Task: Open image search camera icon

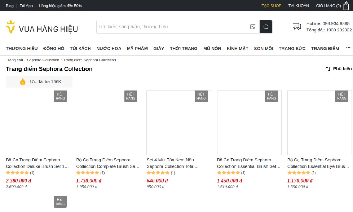Action: click(253, 27)
